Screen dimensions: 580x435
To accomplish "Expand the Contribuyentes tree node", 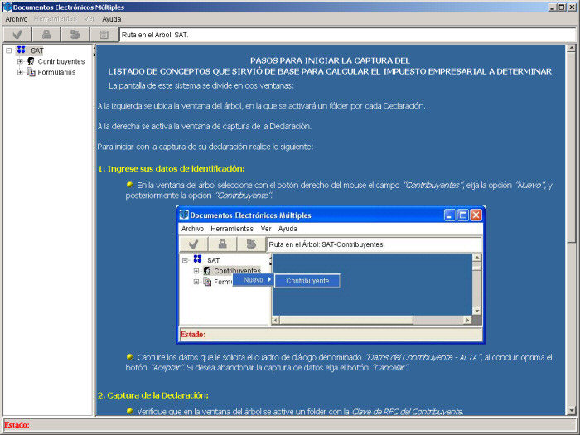I will click(x=20, y=61).
